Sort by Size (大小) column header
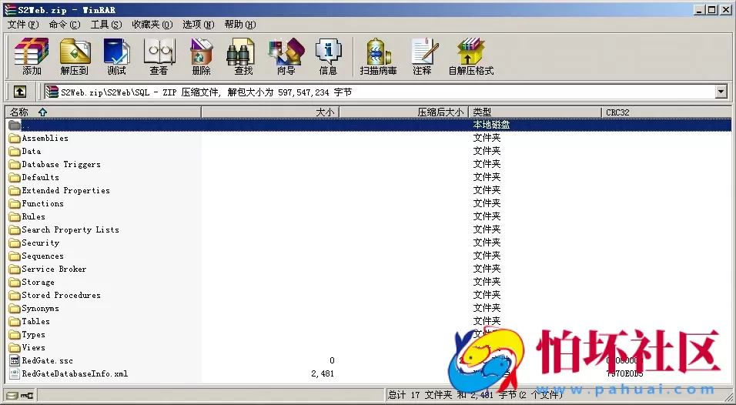736x405 pixels. 270,112
